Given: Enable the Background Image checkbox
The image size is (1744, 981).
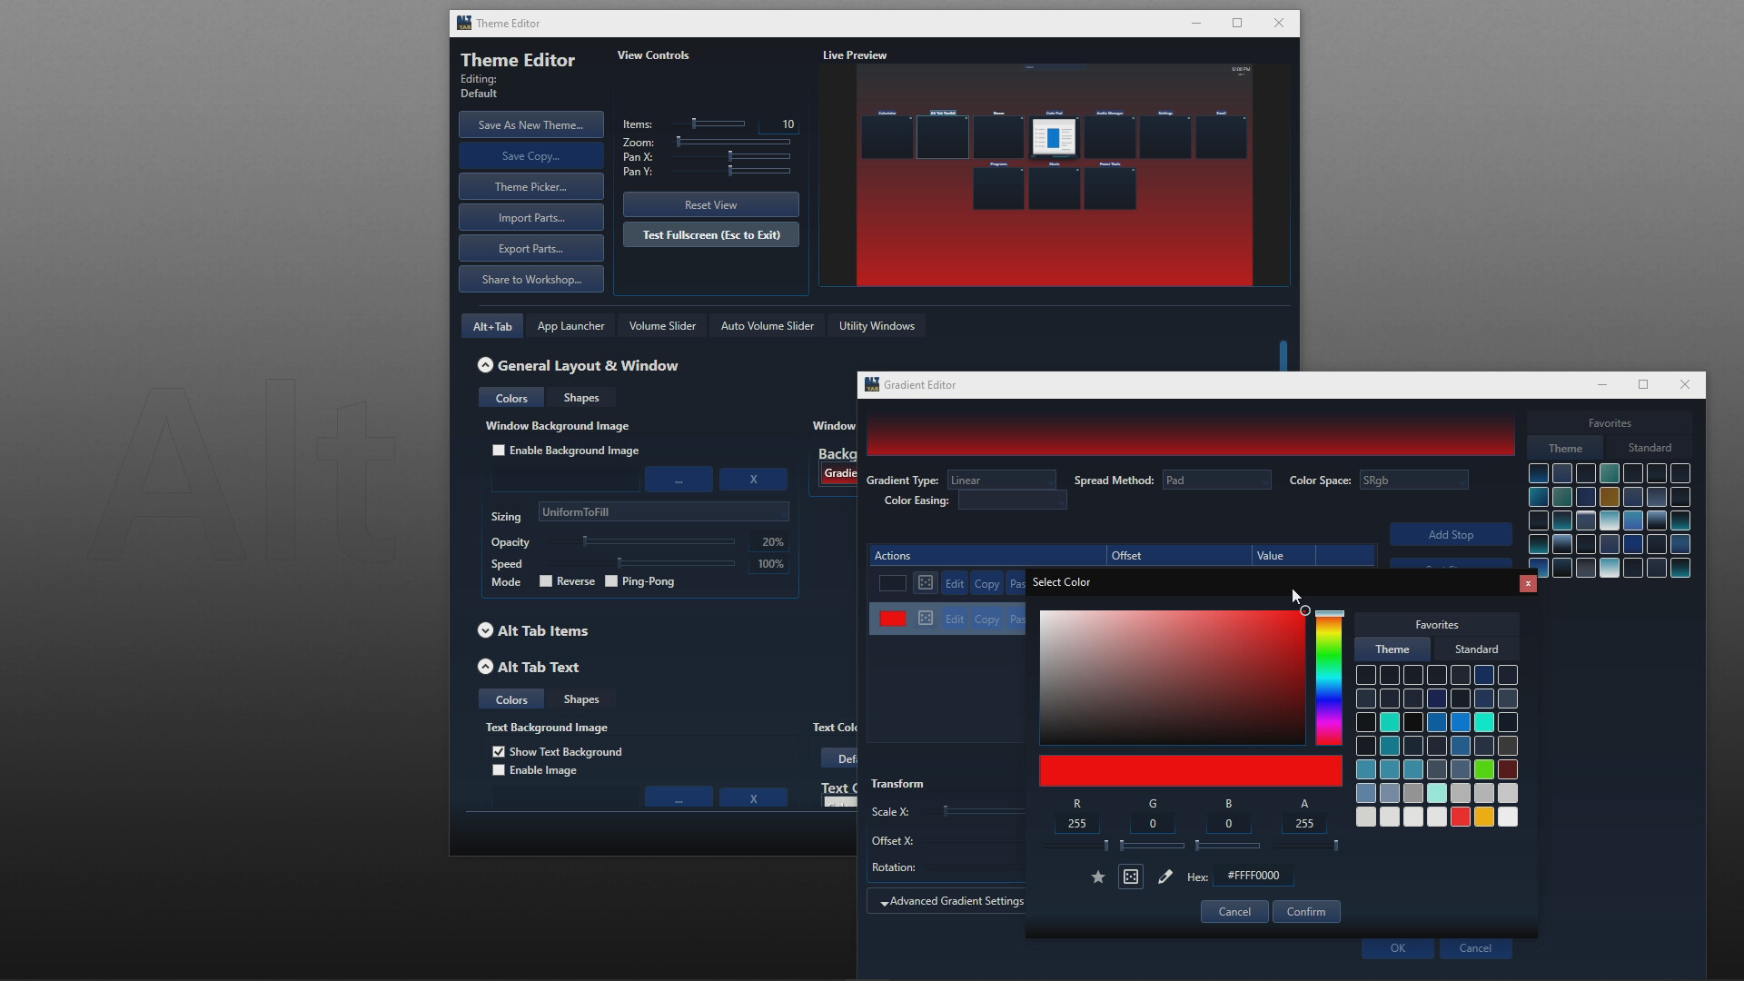Looking at the screenshot, I should 499,450.
